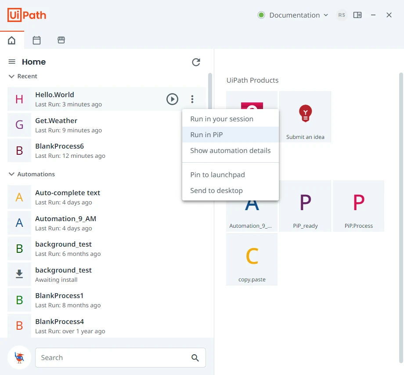Select Show automation details
Image resolution: width=404 pixels, height=375 pixels.
click(231, 150)
